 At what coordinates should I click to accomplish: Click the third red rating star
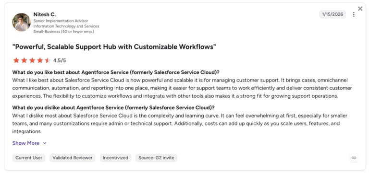click(32, 60)
